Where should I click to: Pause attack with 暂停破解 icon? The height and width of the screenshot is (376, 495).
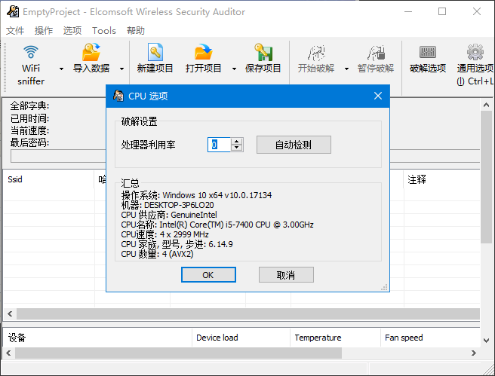(376, 52)
